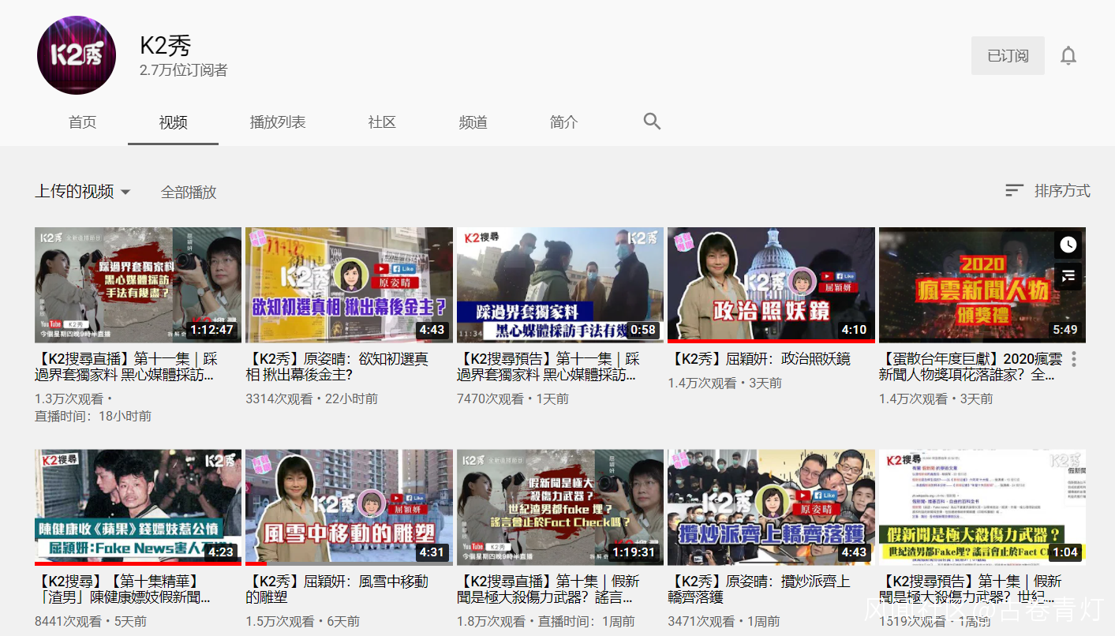This screenshot has width=1115, height=636.
Task: Play the 0:58 第十一集 preview thumbnail
Action: click(x=560, y=285)
